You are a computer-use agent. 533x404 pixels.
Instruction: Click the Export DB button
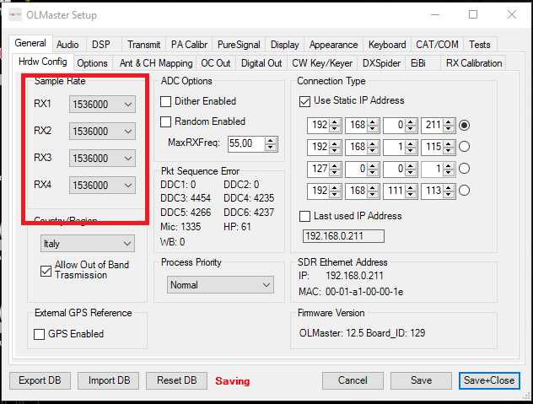pos(40,380)
